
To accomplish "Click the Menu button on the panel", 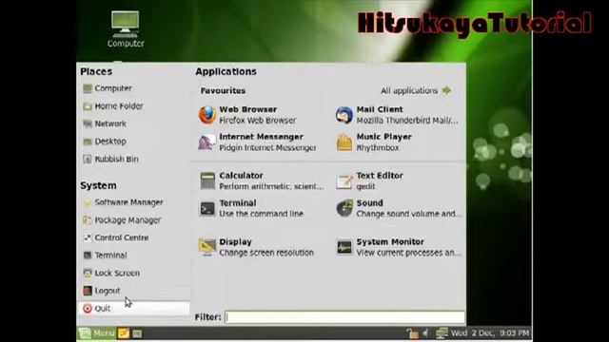I will pyautogui.click(x=97, y=333).
